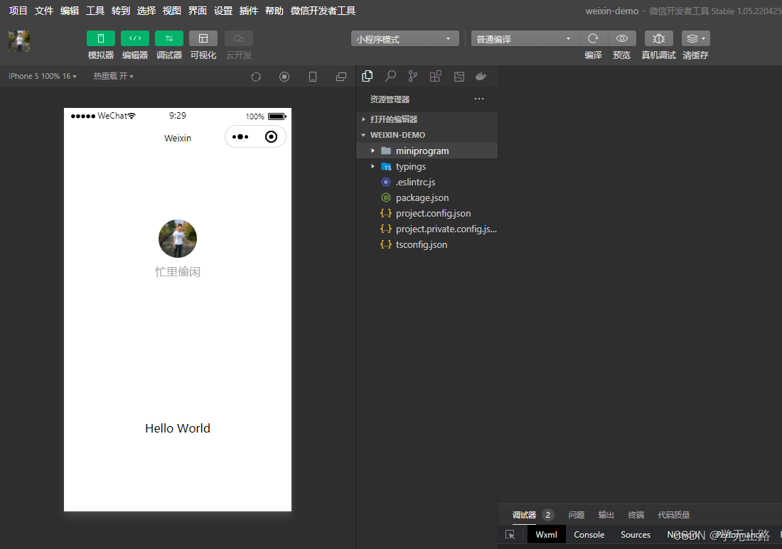
Task: Open the 微信开发者工具 menu
Action: click(x=323, y=11)
